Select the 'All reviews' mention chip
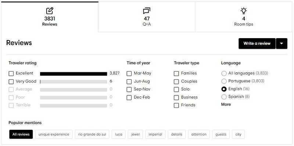294x146 pixels. tap(21, 134)
